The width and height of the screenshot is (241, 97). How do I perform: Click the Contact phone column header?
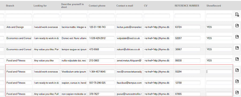(x=97, y=6)
